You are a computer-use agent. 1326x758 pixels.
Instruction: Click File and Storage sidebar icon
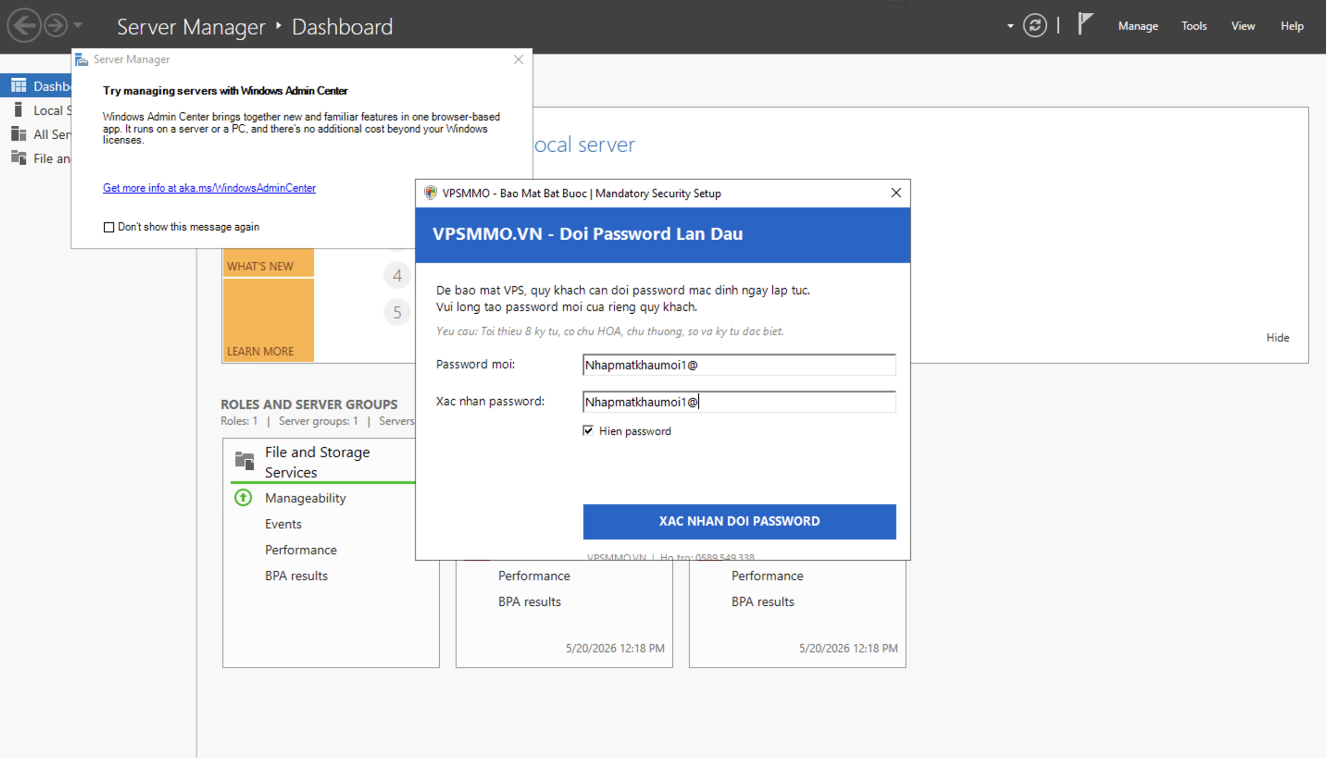click(19, 158)
